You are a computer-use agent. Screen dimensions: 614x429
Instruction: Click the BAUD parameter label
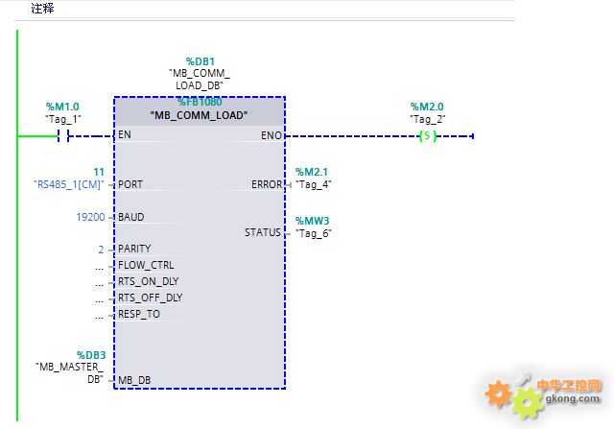(x=131, y=217)
